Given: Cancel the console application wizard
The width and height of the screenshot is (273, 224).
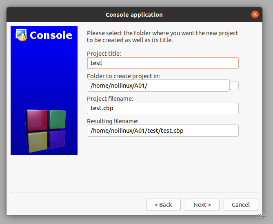Looking at the screenshot, I should [241, 205].
